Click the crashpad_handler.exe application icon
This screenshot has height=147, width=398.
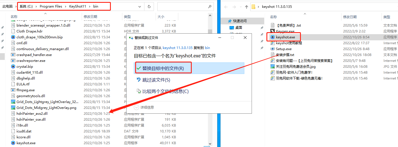[x=13, y=55]
